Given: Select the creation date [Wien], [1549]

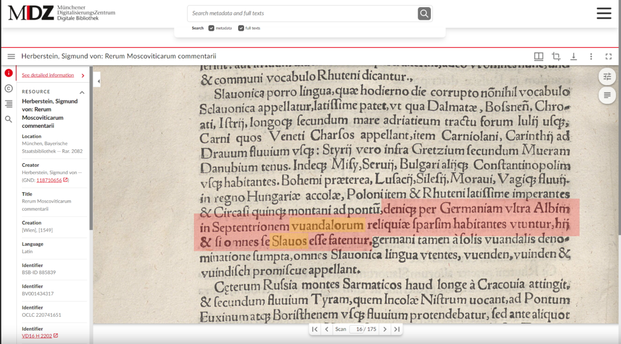Looking at the screenshot, I should pyautogui.click(x=37, y=230).
